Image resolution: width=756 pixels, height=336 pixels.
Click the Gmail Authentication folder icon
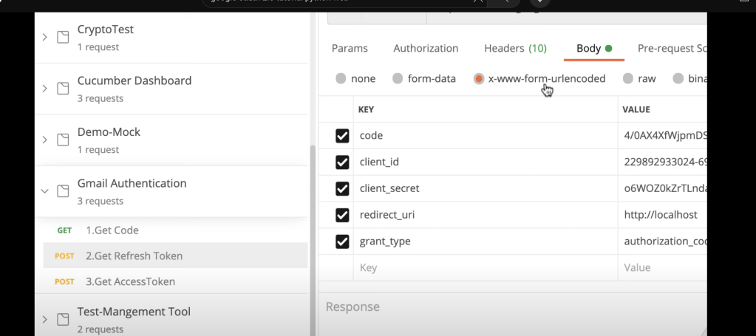coord(63,191)
